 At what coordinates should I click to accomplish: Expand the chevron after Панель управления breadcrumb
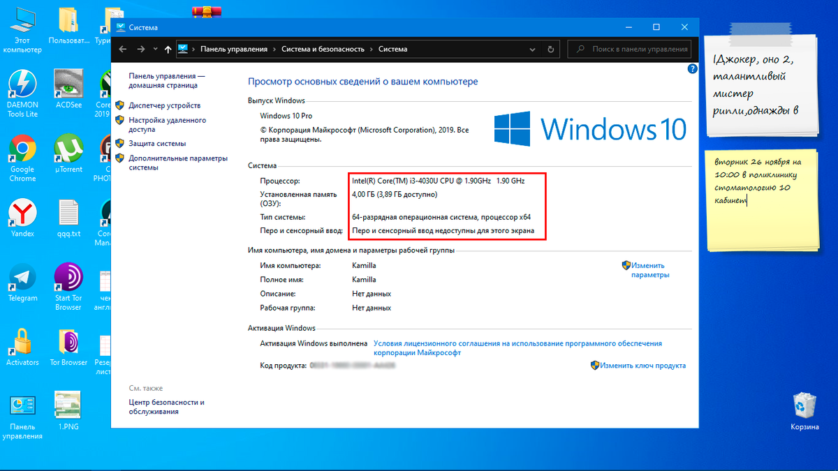tap(274, 50)
